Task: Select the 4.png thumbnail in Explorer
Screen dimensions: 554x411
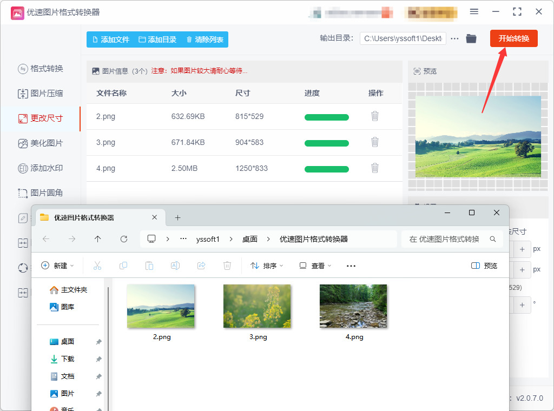Action: tap(353, 306)
